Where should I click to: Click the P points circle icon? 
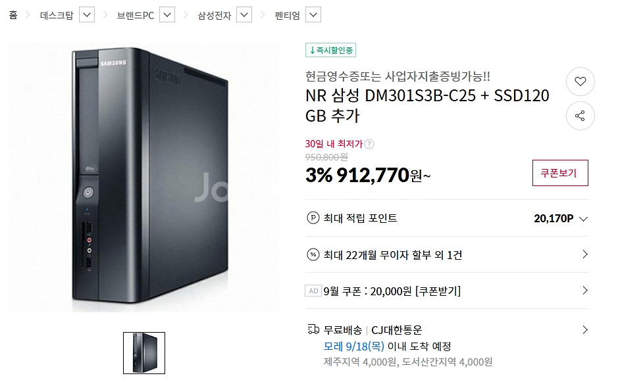pos(313,218)
